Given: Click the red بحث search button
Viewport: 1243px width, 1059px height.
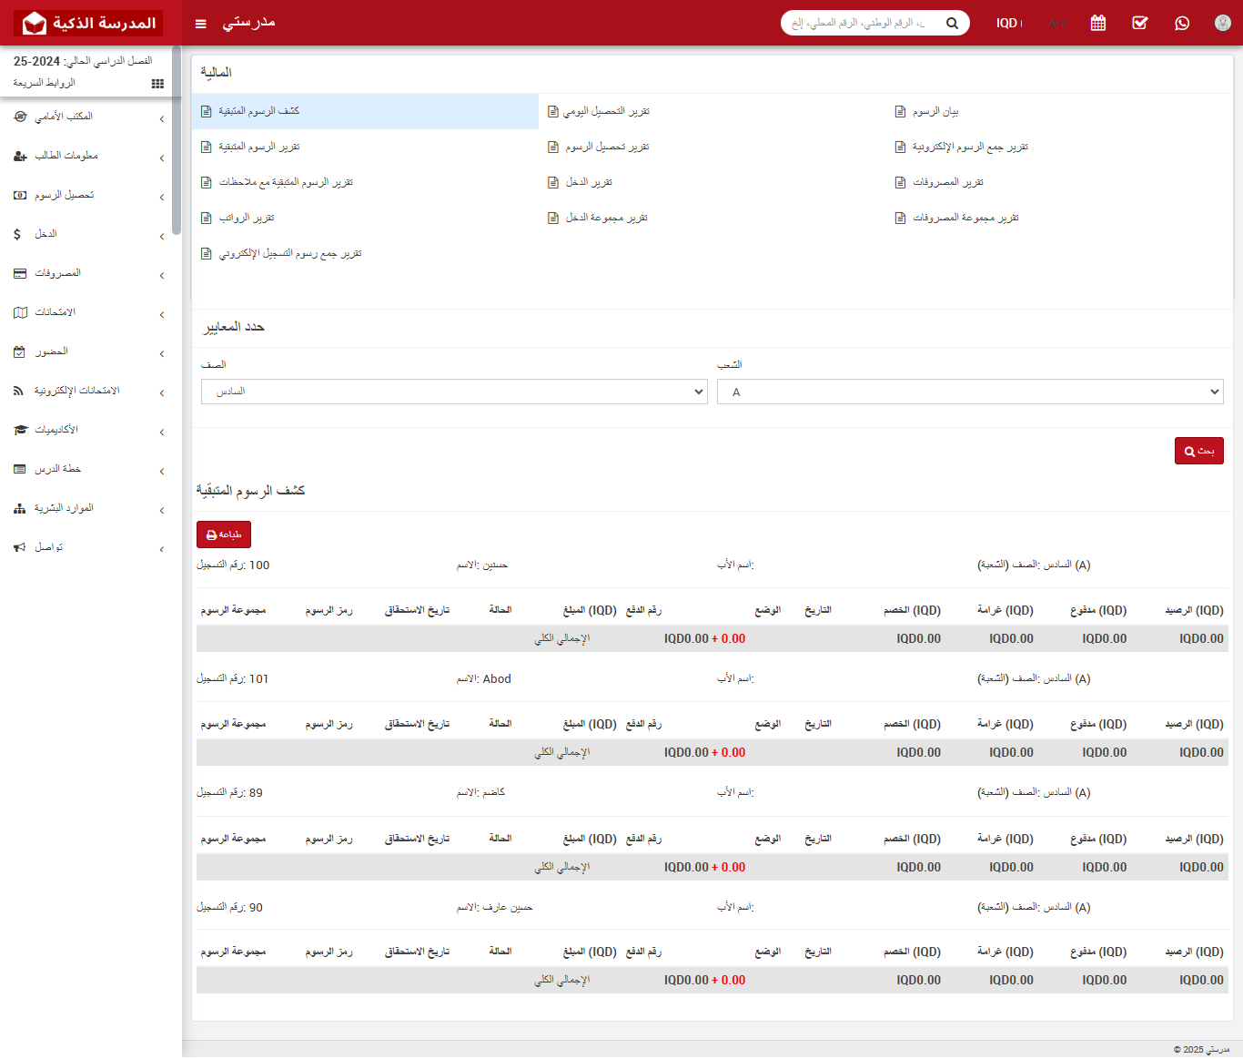Looking at the screenshot, I should click(x=1198, y=451).
